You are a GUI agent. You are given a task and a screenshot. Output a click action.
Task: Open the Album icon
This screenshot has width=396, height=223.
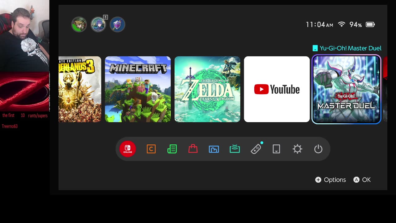pos(214,149)
